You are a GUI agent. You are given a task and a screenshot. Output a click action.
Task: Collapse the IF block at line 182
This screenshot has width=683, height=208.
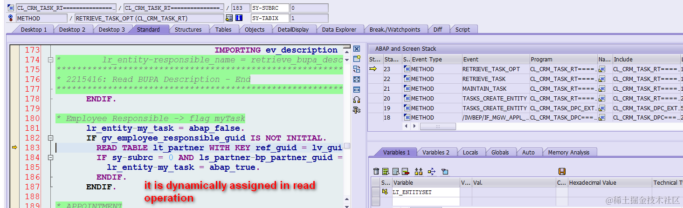pyautogui.click(x=50, y=138)
